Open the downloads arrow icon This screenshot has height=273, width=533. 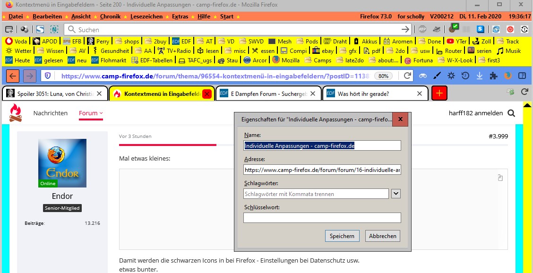point(480,76)
